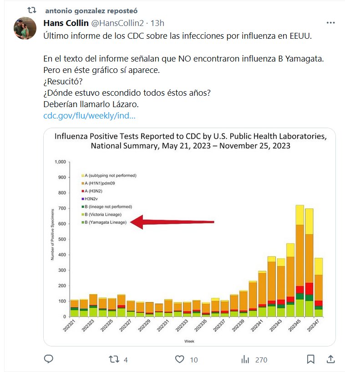Open the tweet analytics bar chart icon

(246, 359)
